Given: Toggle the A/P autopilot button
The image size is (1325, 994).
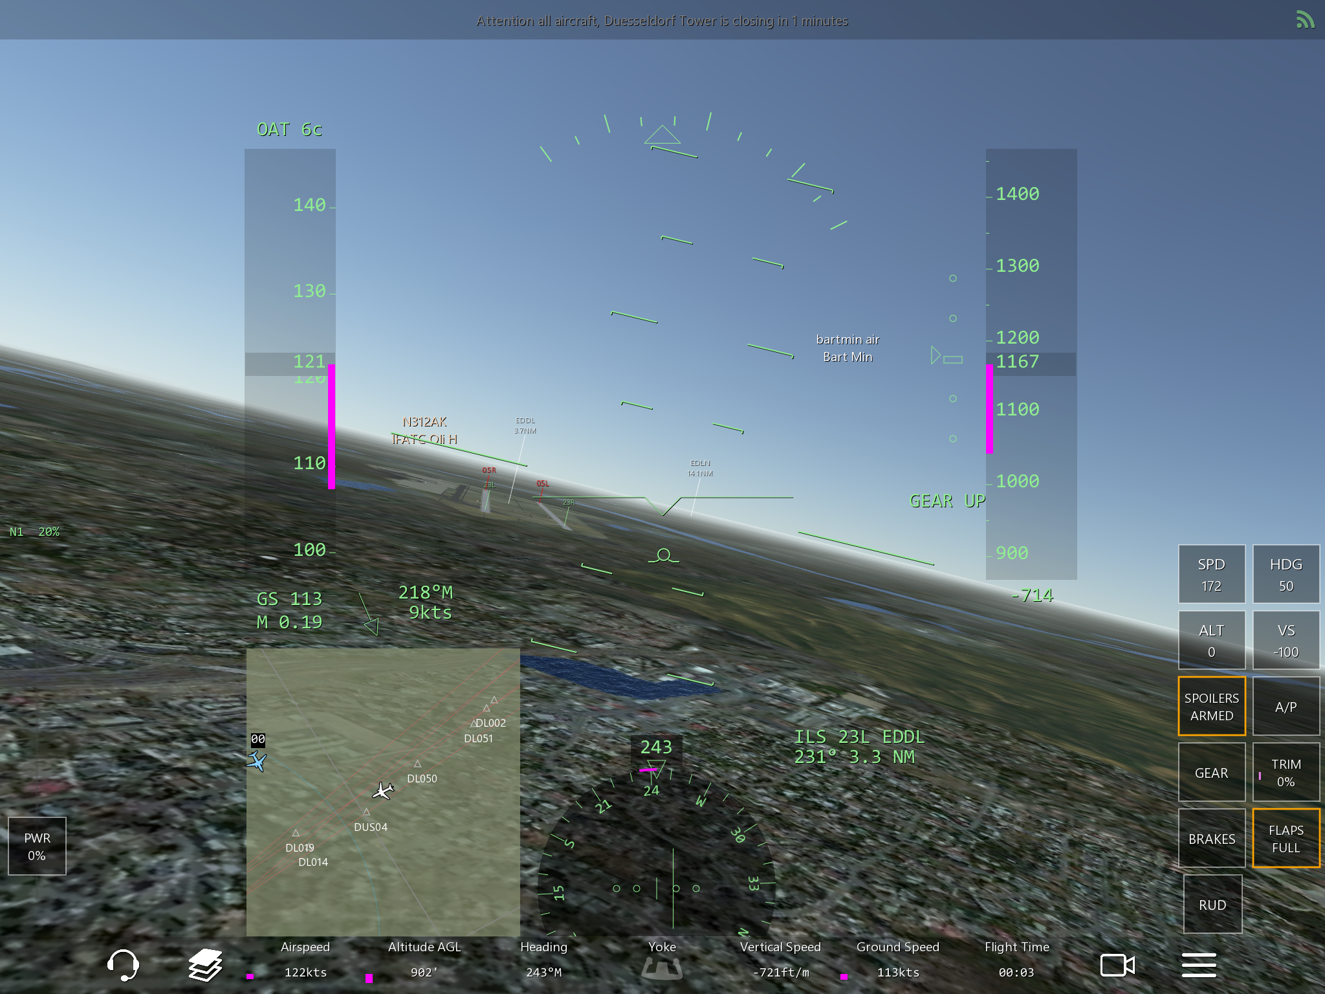Looking at the screenshot, I should (x=1286, y=707).
